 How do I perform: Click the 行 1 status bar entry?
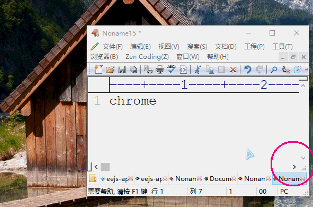point(157,192)
